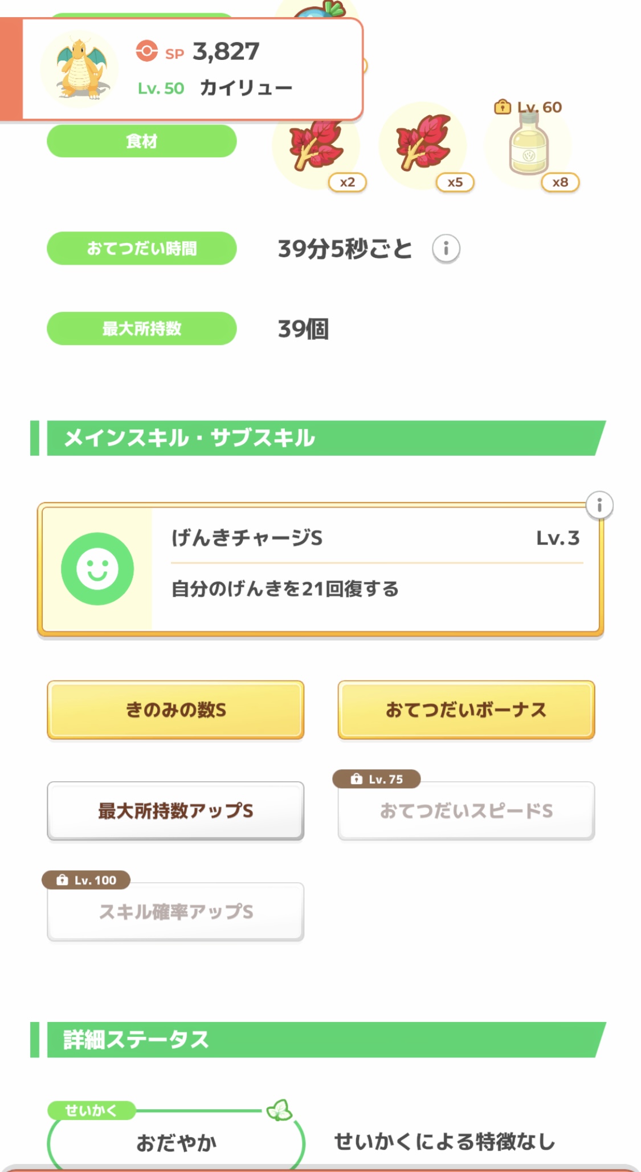This screenshot has height=1172, width=641.
Task: Tap the info icon beside おてつだい時間
Action: tap(446, 249)
